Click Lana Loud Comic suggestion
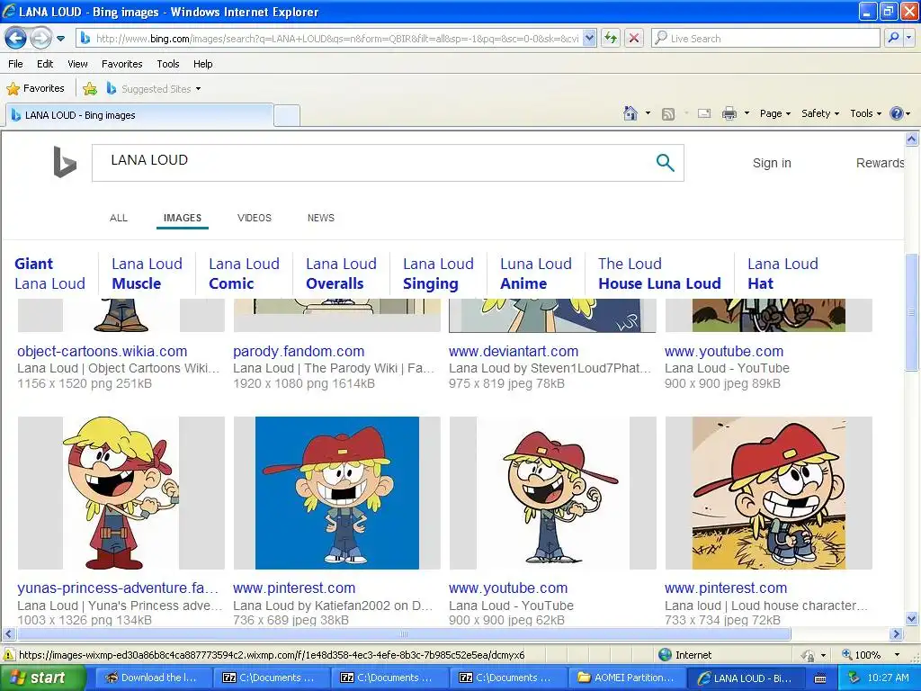This screenshot has width=921, height=691. click(x=244, y=274)
